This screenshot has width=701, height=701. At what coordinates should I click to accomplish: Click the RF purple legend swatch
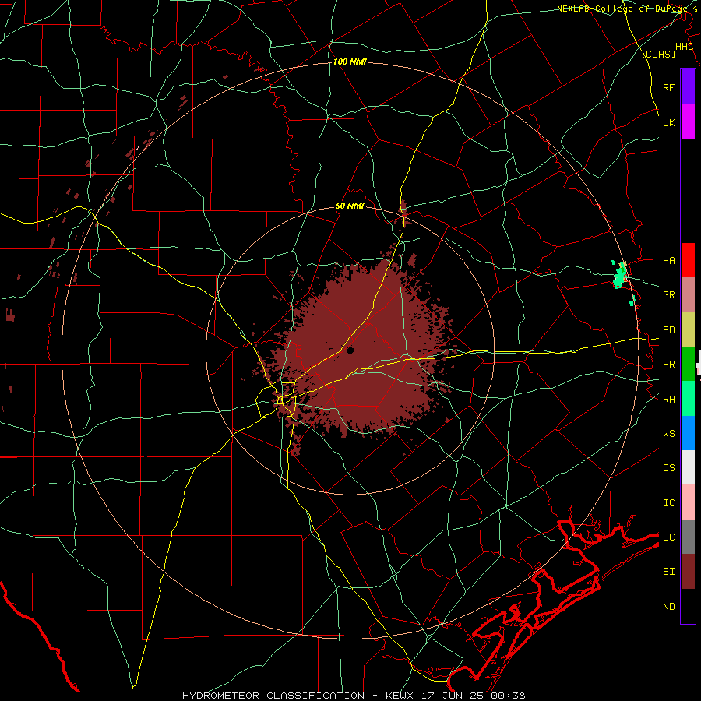pos(688,87)
